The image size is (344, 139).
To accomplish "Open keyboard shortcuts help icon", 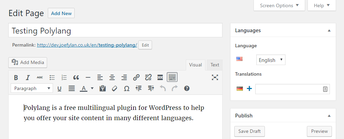I will click(x=187, y=88).
